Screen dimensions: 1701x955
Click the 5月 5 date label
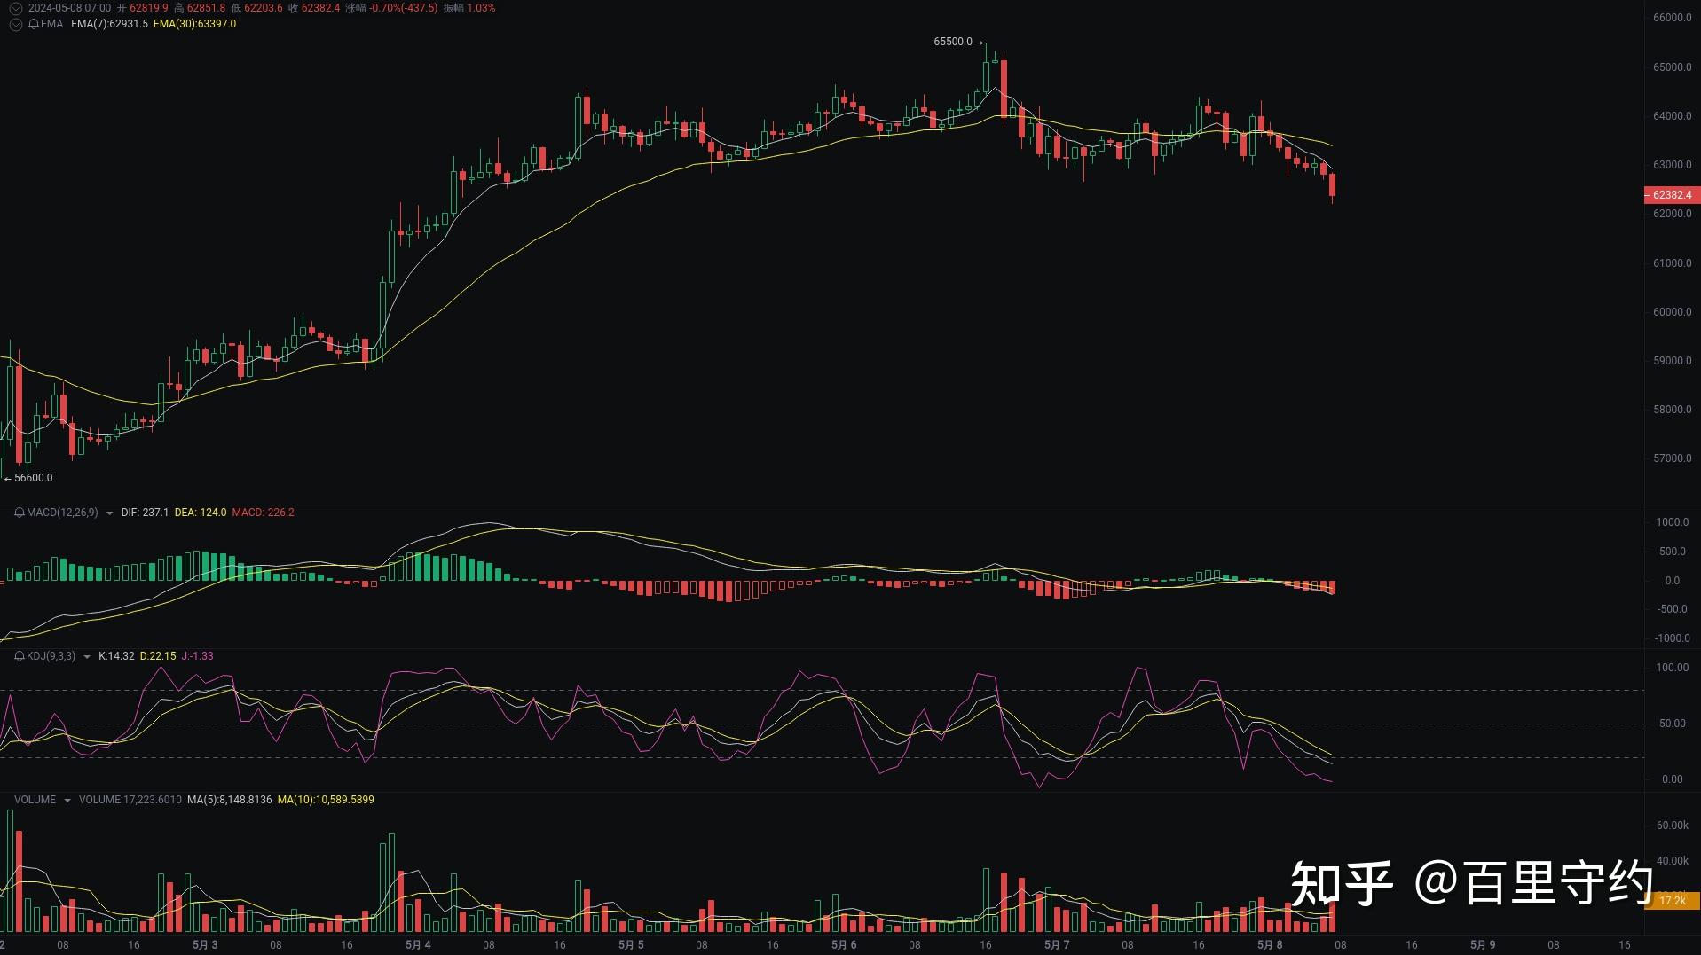(631, 945)
